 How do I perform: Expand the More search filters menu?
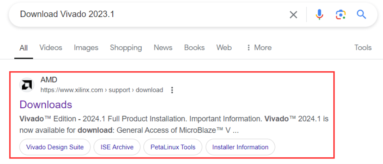pyautogui.click(x=259, y=48)
